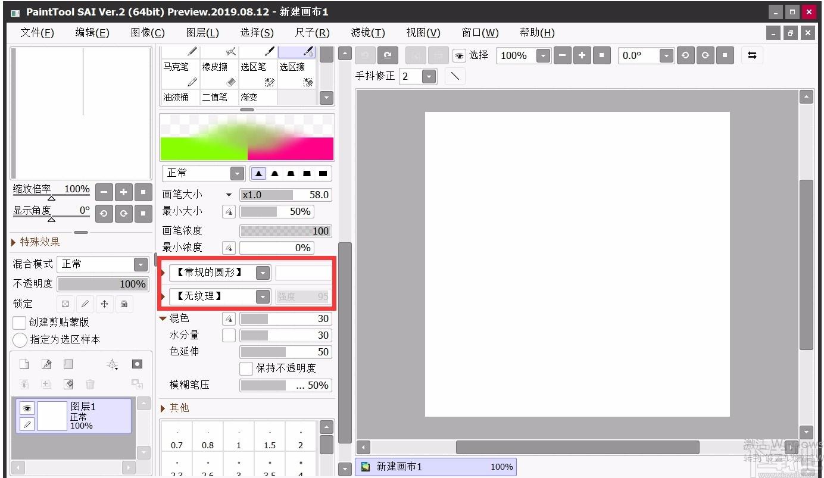Rotate navigator view counterclockwise

coord(104,213)
